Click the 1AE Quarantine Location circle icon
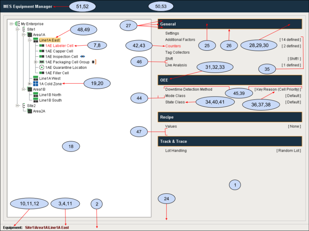 tap(42, 67)
